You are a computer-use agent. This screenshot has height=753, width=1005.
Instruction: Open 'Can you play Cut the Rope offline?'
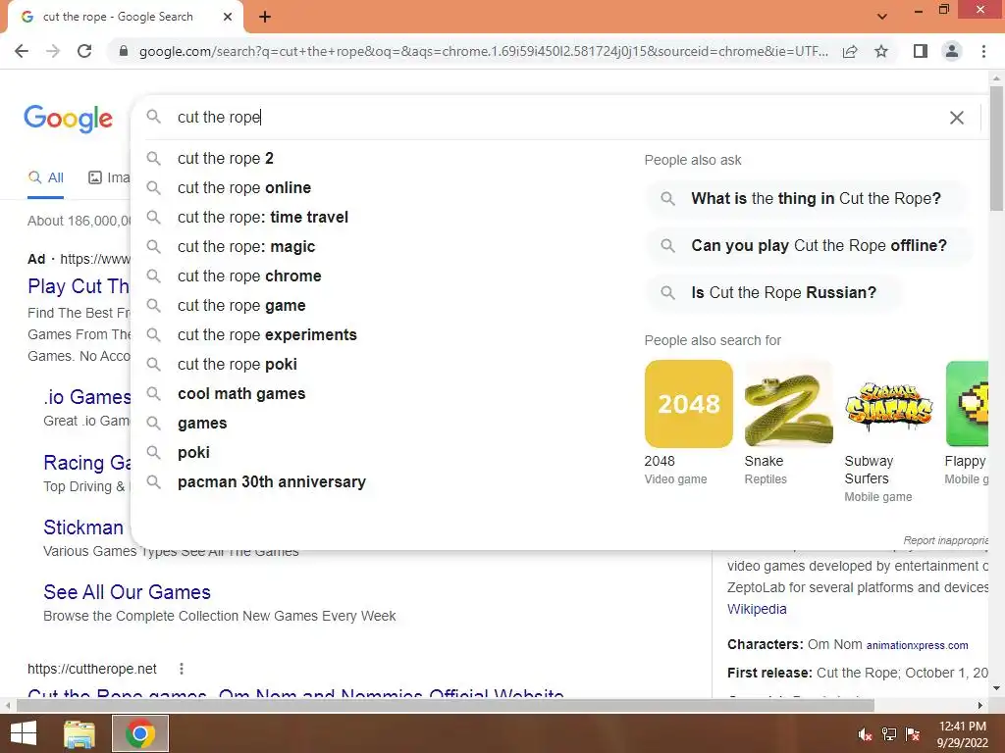pos(809,246)
